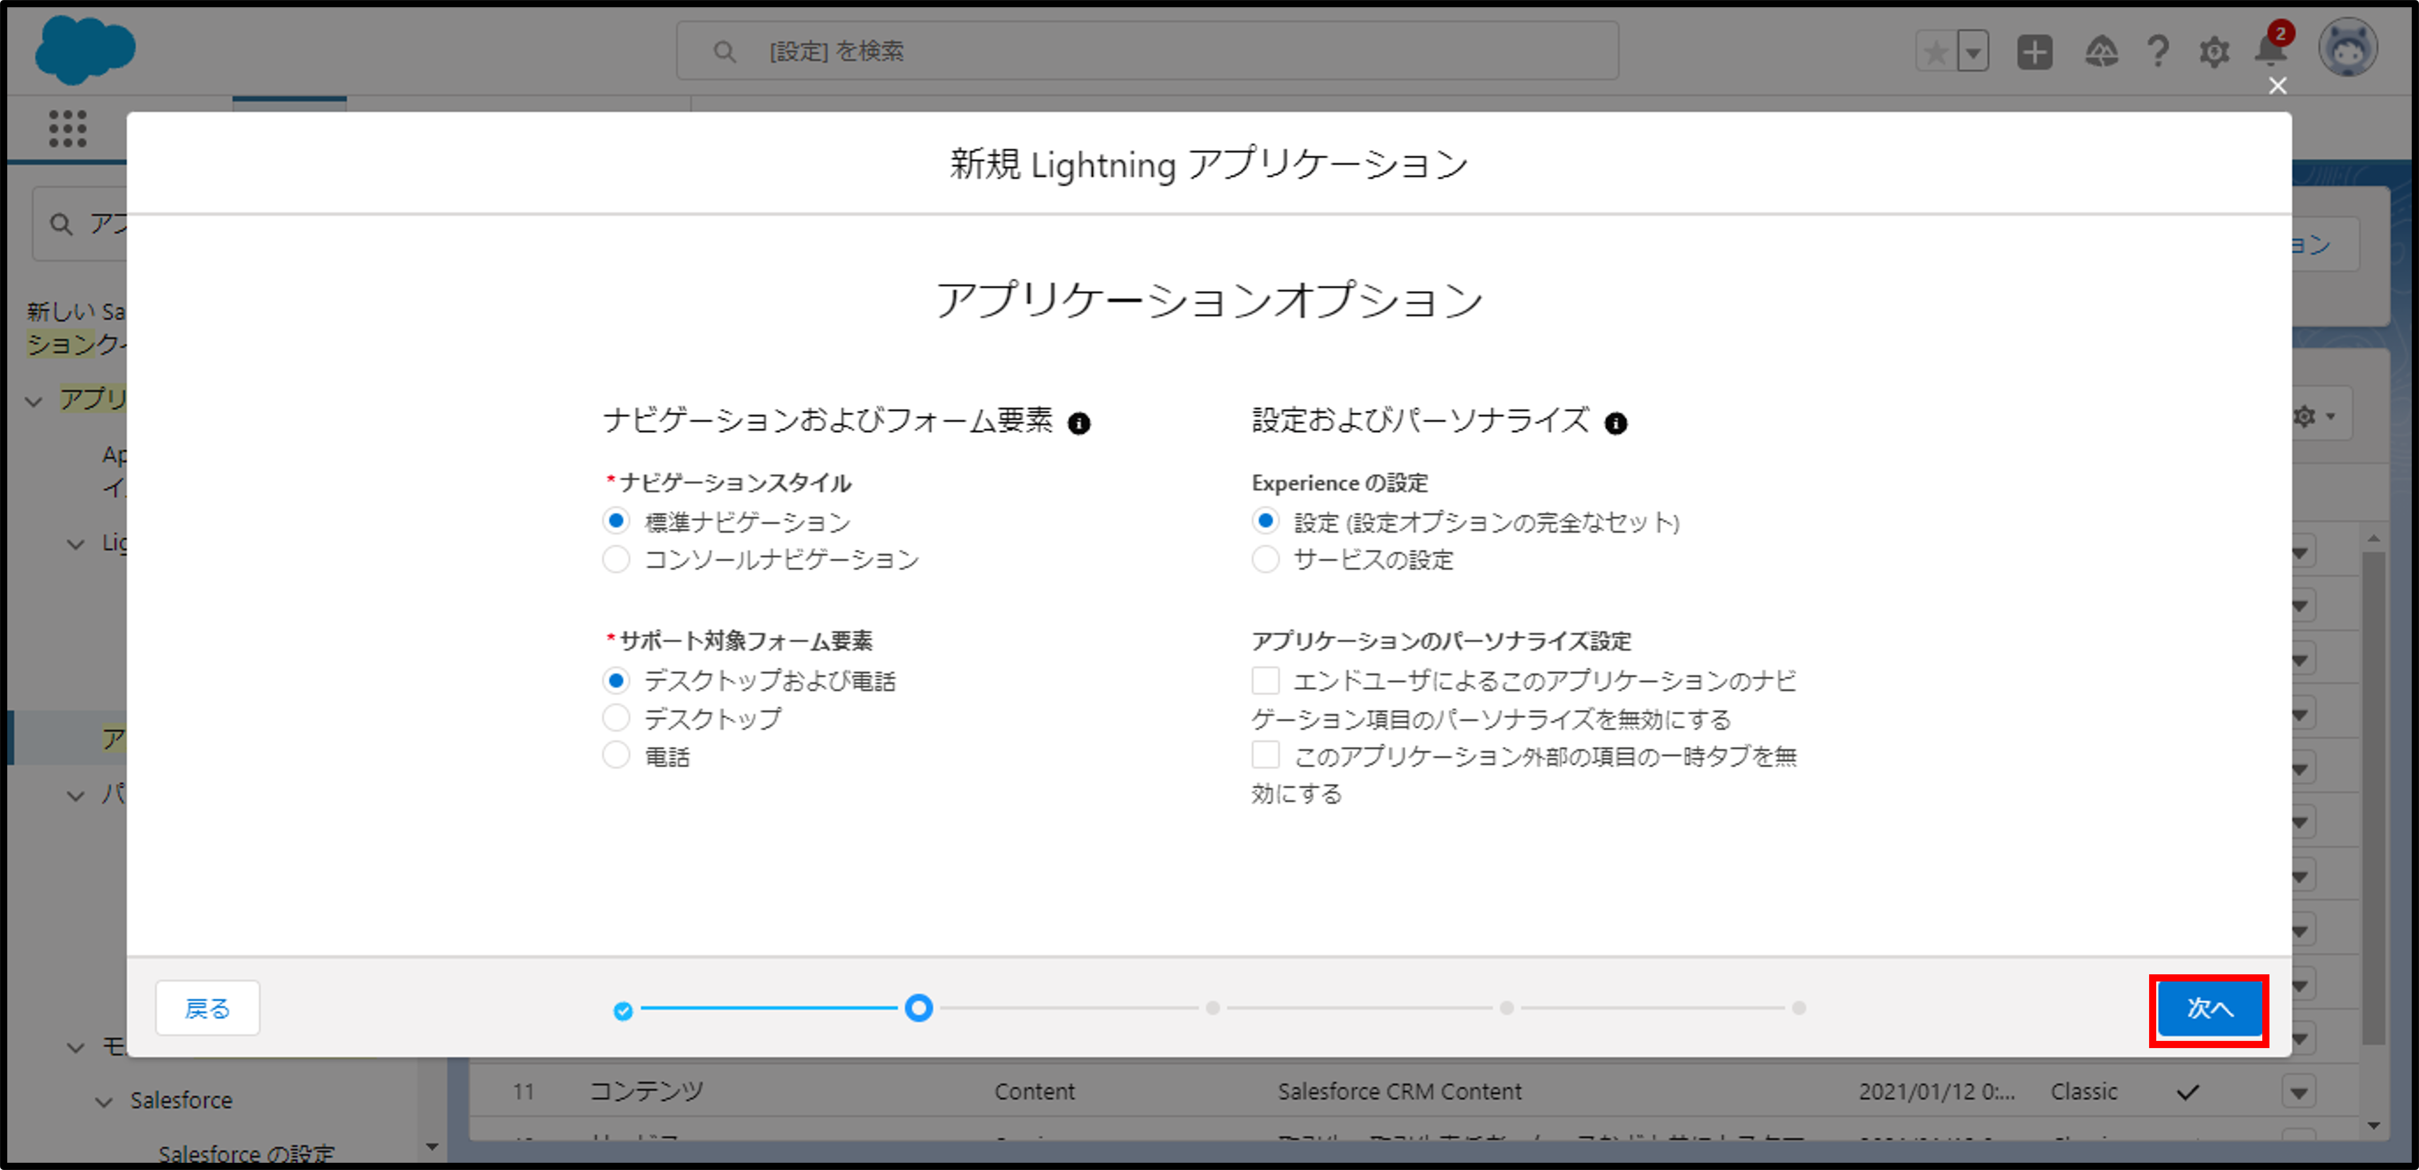This screenshot has height=1170, width=2419.
Task: Click the current step progress indicator
Action: (918, 1009)
